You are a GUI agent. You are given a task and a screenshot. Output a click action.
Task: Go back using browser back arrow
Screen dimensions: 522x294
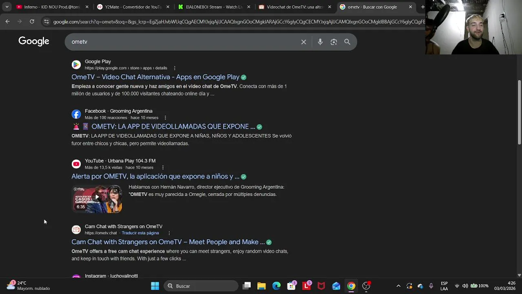7,21
